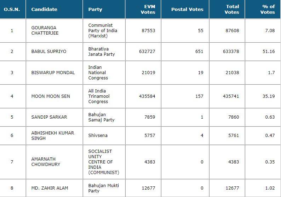Click the Bharatiya Janata Party cell
Viewport: 281px width, 197px height.
pyautogui.click(x=102, y=52)
